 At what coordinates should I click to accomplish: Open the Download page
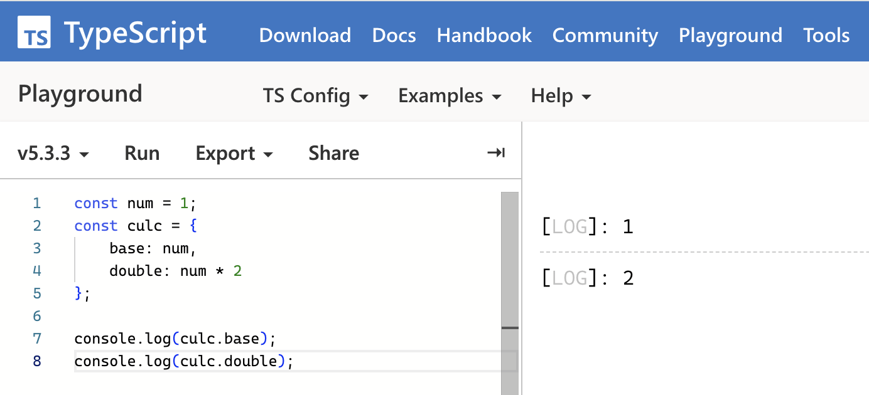click(x=305, y=35)
